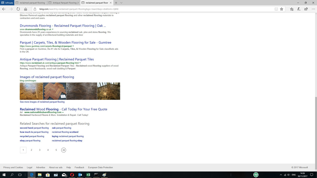Image resolution: width=317 pixels, height=178 pixels.
Task: Open the Opera browser from the taskbar
Action: coord(72,175)
